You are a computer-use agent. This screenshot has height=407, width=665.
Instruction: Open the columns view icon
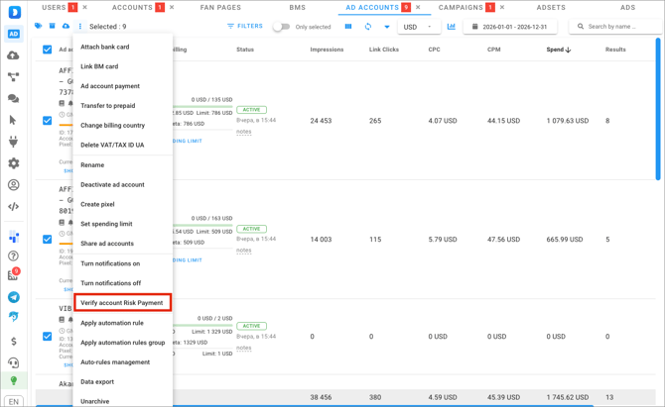348,27
